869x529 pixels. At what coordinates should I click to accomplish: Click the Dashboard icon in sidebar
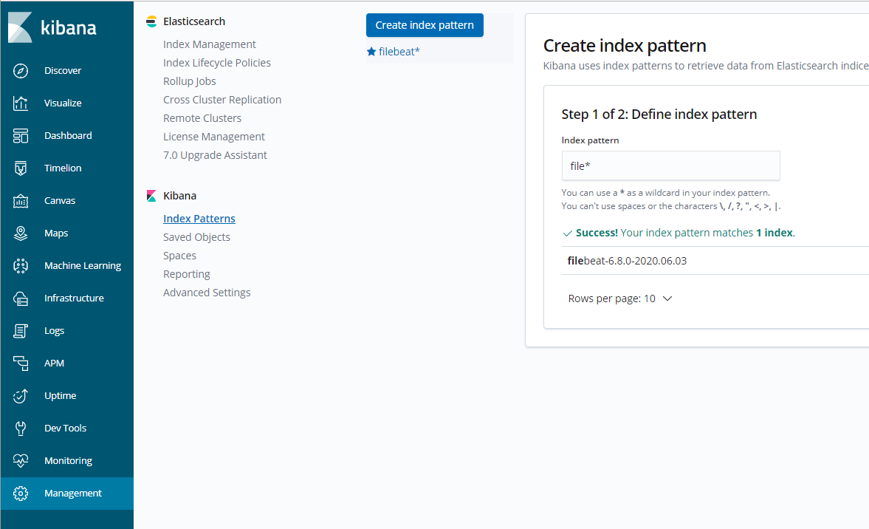(x=21, y=136)
